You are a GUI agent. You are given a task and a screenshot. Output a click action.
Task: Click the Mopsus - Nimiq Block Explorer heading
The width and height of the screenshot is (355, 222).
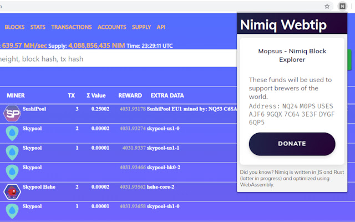click(292, 56)
